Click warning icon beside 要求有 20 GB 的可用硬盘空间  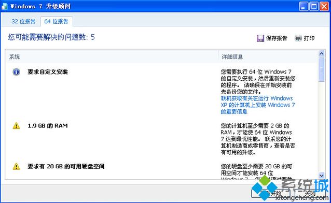pyautogui.click(x=16, y=167)
